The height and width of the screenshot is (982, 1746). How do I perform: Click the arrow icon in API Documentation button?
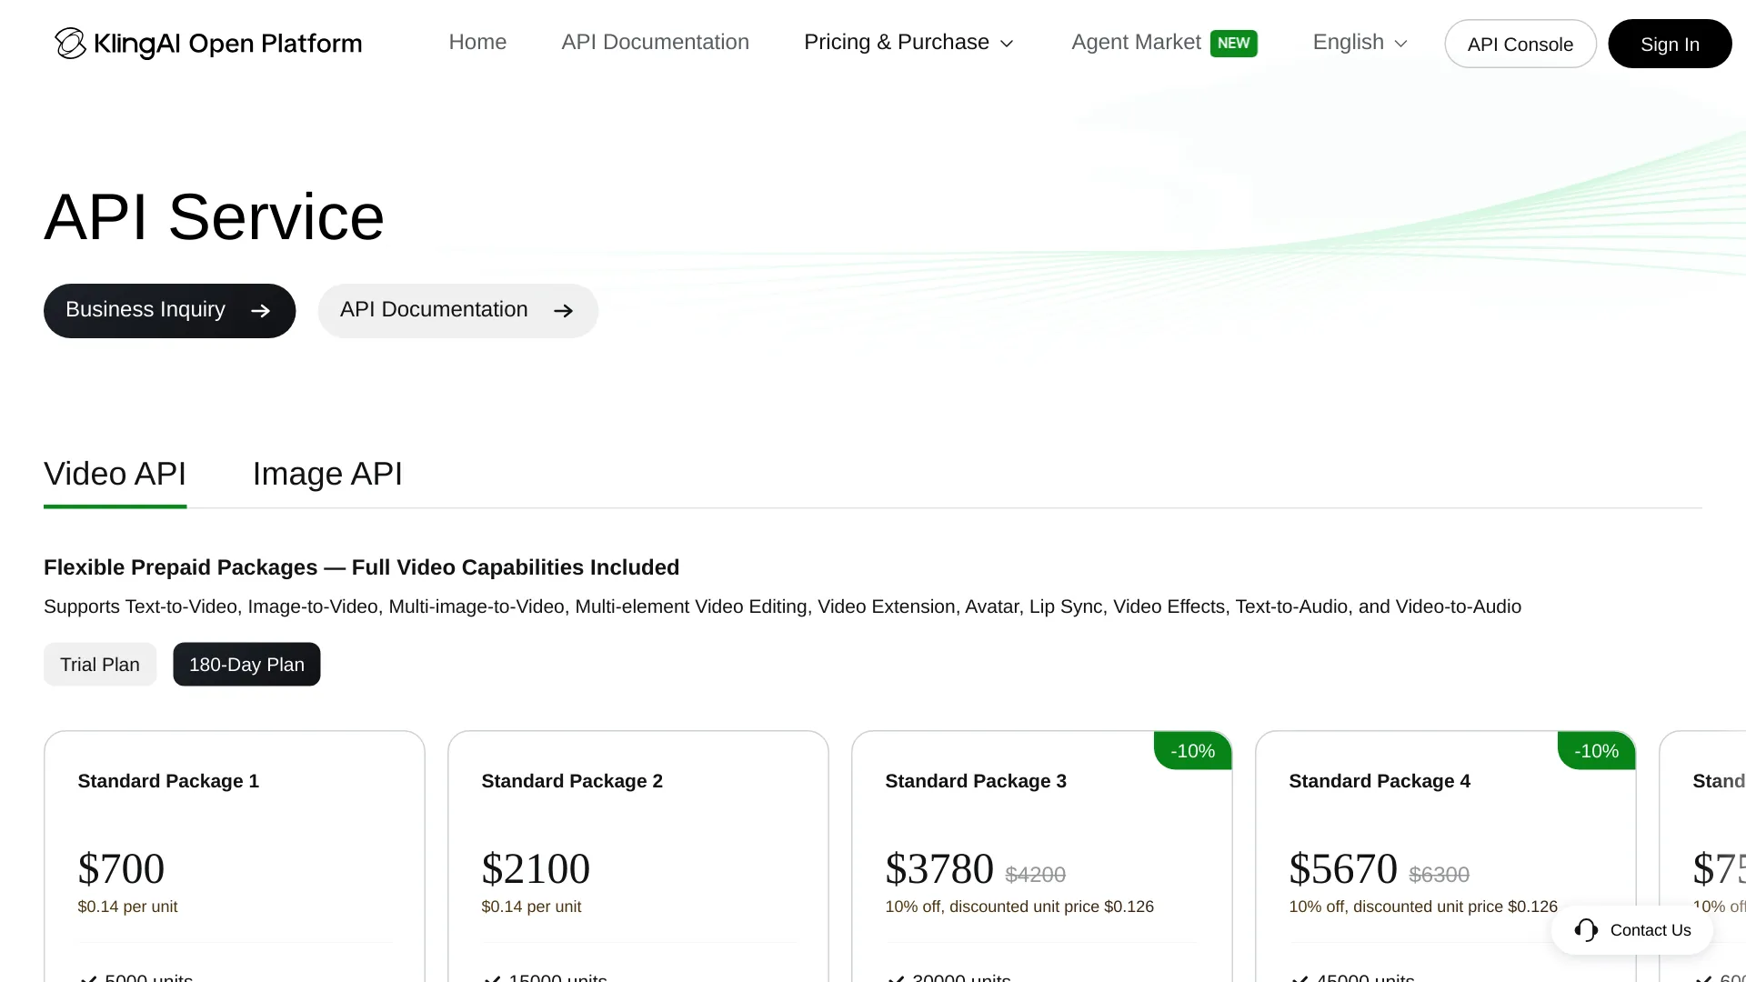[x=564, y=311]
